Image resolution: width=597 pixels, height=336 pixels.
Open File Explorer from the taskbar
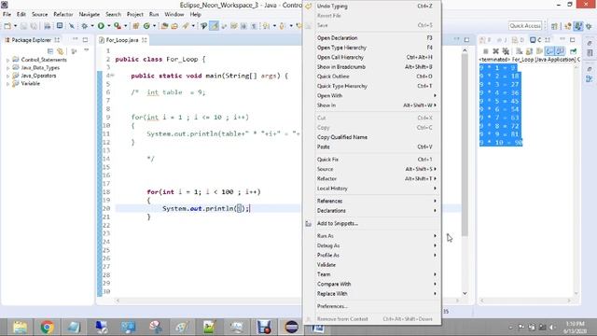click(21, 327)
